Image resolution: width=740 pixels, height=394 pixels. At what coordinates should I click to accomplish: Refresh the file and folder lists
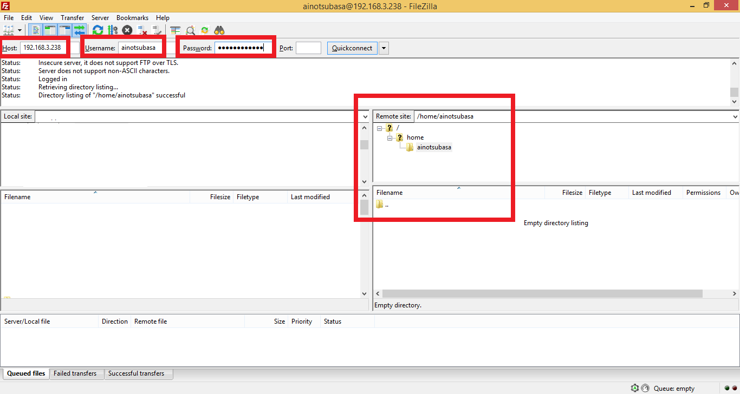tap(98, 30)
